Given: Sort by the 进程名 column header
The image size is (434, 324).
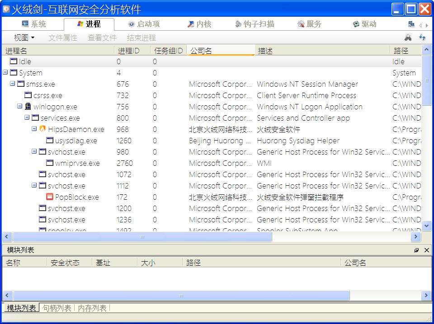Looking at the screenshot, I should coord(58,51).
